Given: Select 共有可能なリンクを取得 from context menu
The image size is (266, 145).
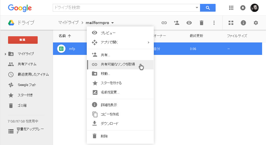Looking at the screenshot, I should (118, 64).
